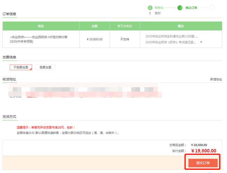The height and width of the screenshot is (173, 227).
Task: Select the 需要发票 invoice option
Action: [x=45, y=67]
